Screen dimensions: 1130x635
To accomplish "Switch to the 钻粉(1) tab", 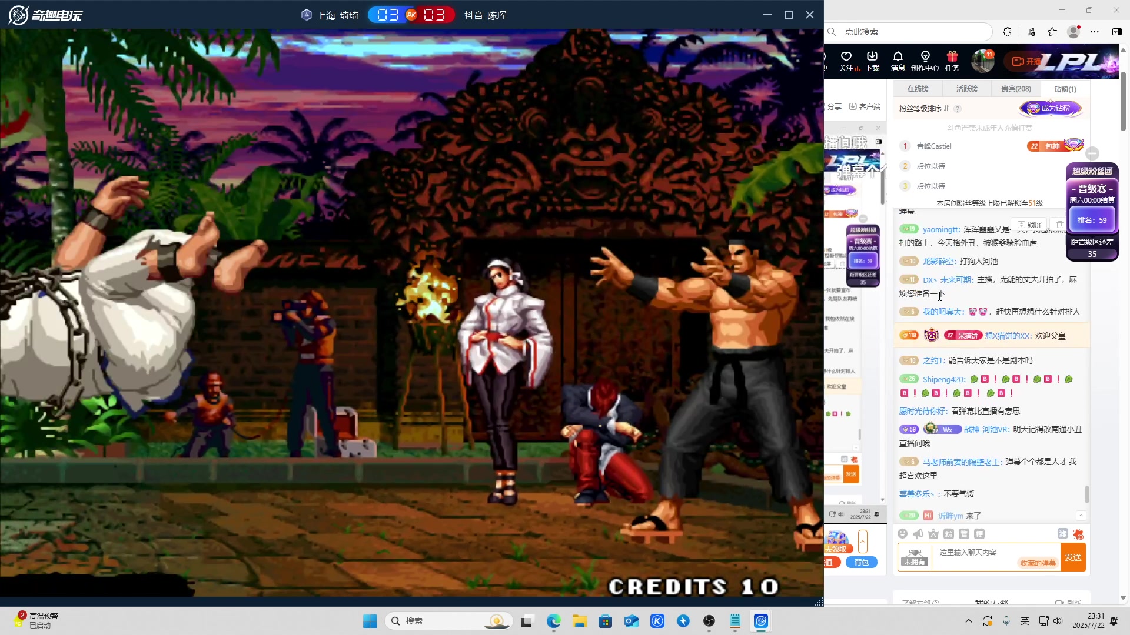I will click(x=1065, y=89).
